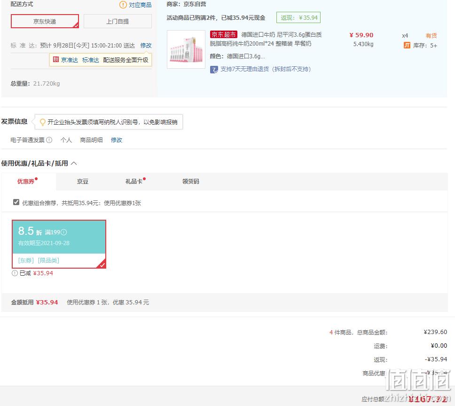The height and width of the screenshot is (406, 455).
Task: Click the 7-day return shield icon
Action: (214, 70)
